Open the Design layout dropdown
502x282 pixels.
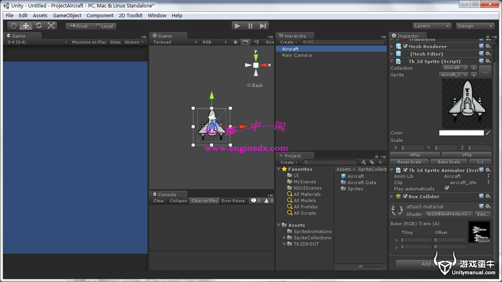pyautogui.click(x=475, y=26)
